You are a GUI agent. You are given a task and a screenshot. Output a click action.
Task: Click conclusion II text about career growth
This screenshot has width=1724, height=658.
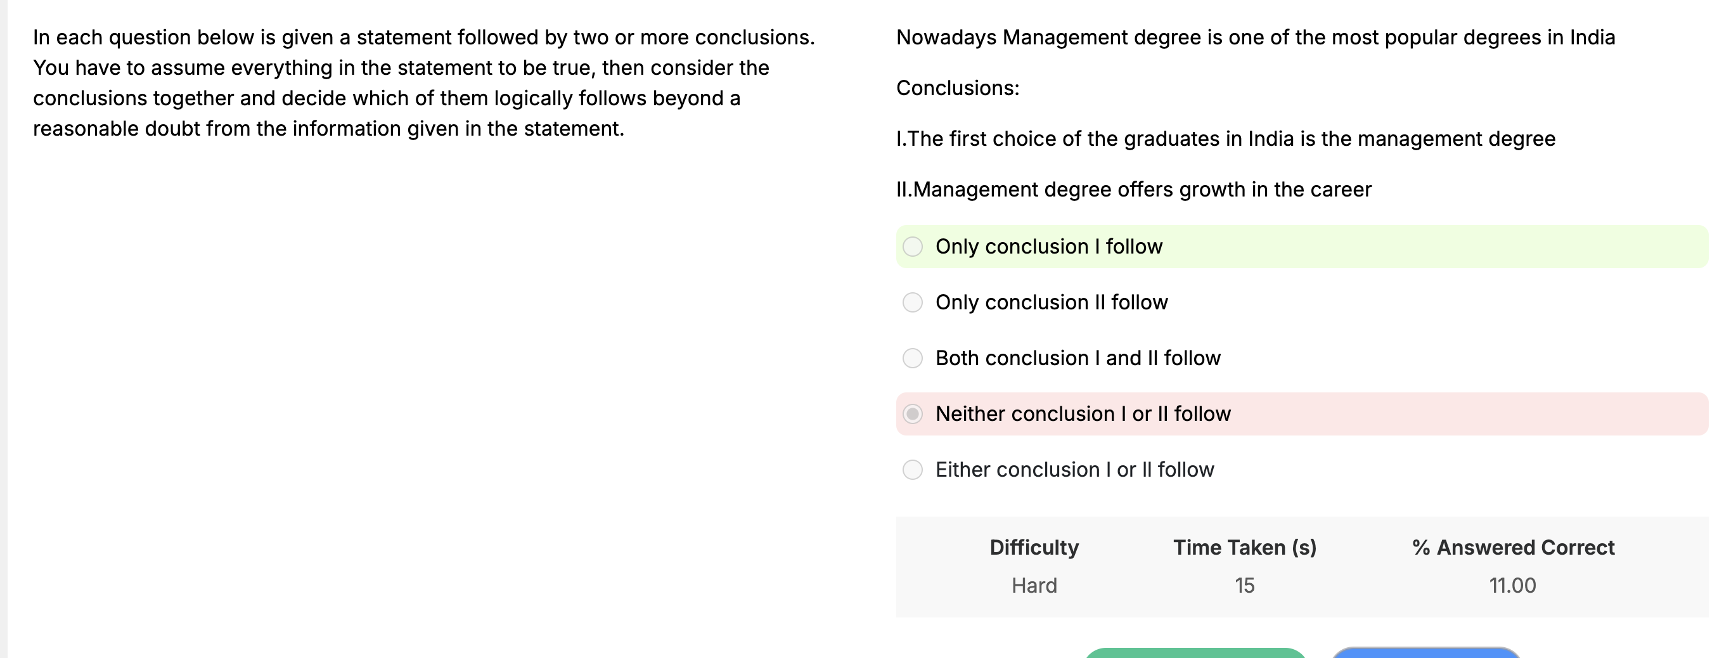pos(1134,190)
